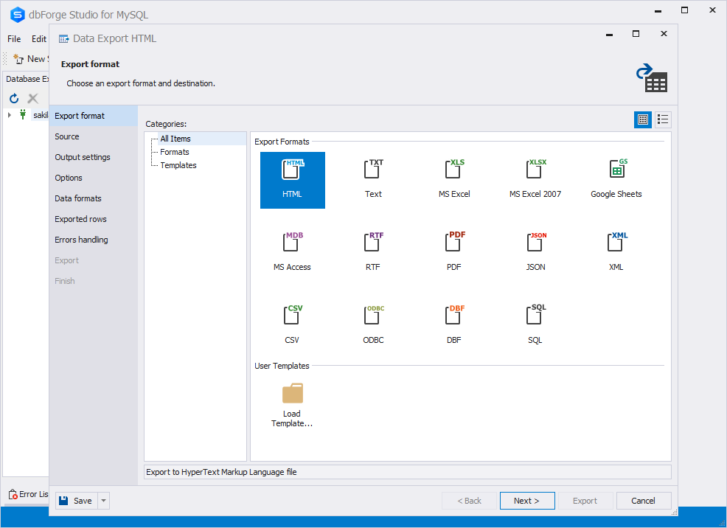The height and width of the screenshot is (528, 727).
Task: Open Errors handling wizard page
Action: tap(93, 240)
